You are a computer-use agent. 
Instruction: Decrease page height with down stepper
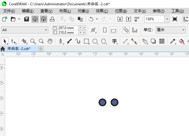(x=80, y=33)
